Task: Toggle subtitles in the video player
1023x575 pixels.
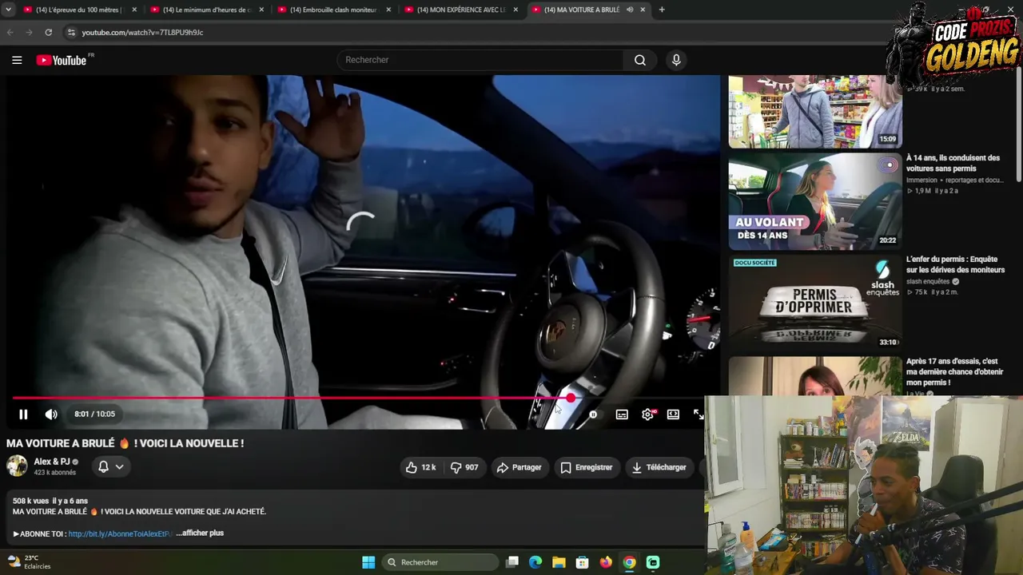Action: pos(622,414)
